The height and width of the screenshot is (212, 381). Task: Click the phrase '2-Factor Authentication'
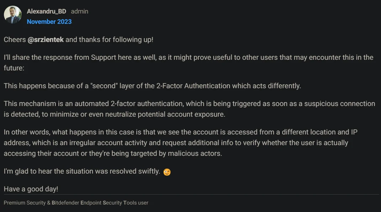193,86
